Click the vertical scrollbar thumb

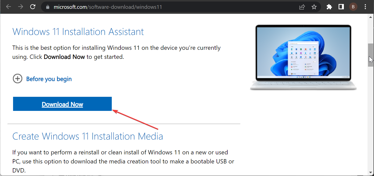click(x=370, y=55)
